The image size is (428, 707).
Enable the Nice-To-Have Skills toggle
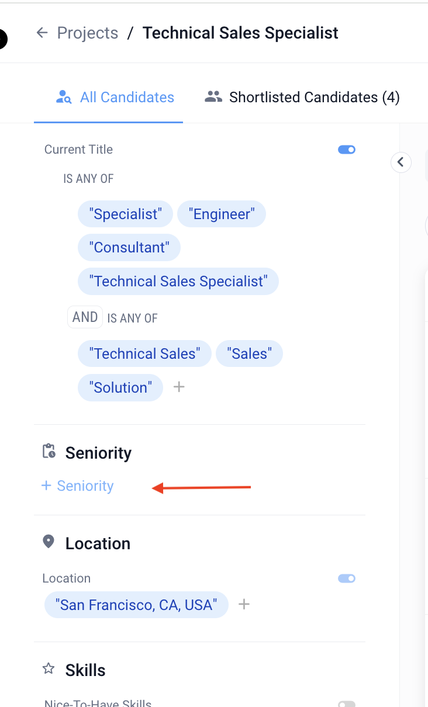[347, 704]
